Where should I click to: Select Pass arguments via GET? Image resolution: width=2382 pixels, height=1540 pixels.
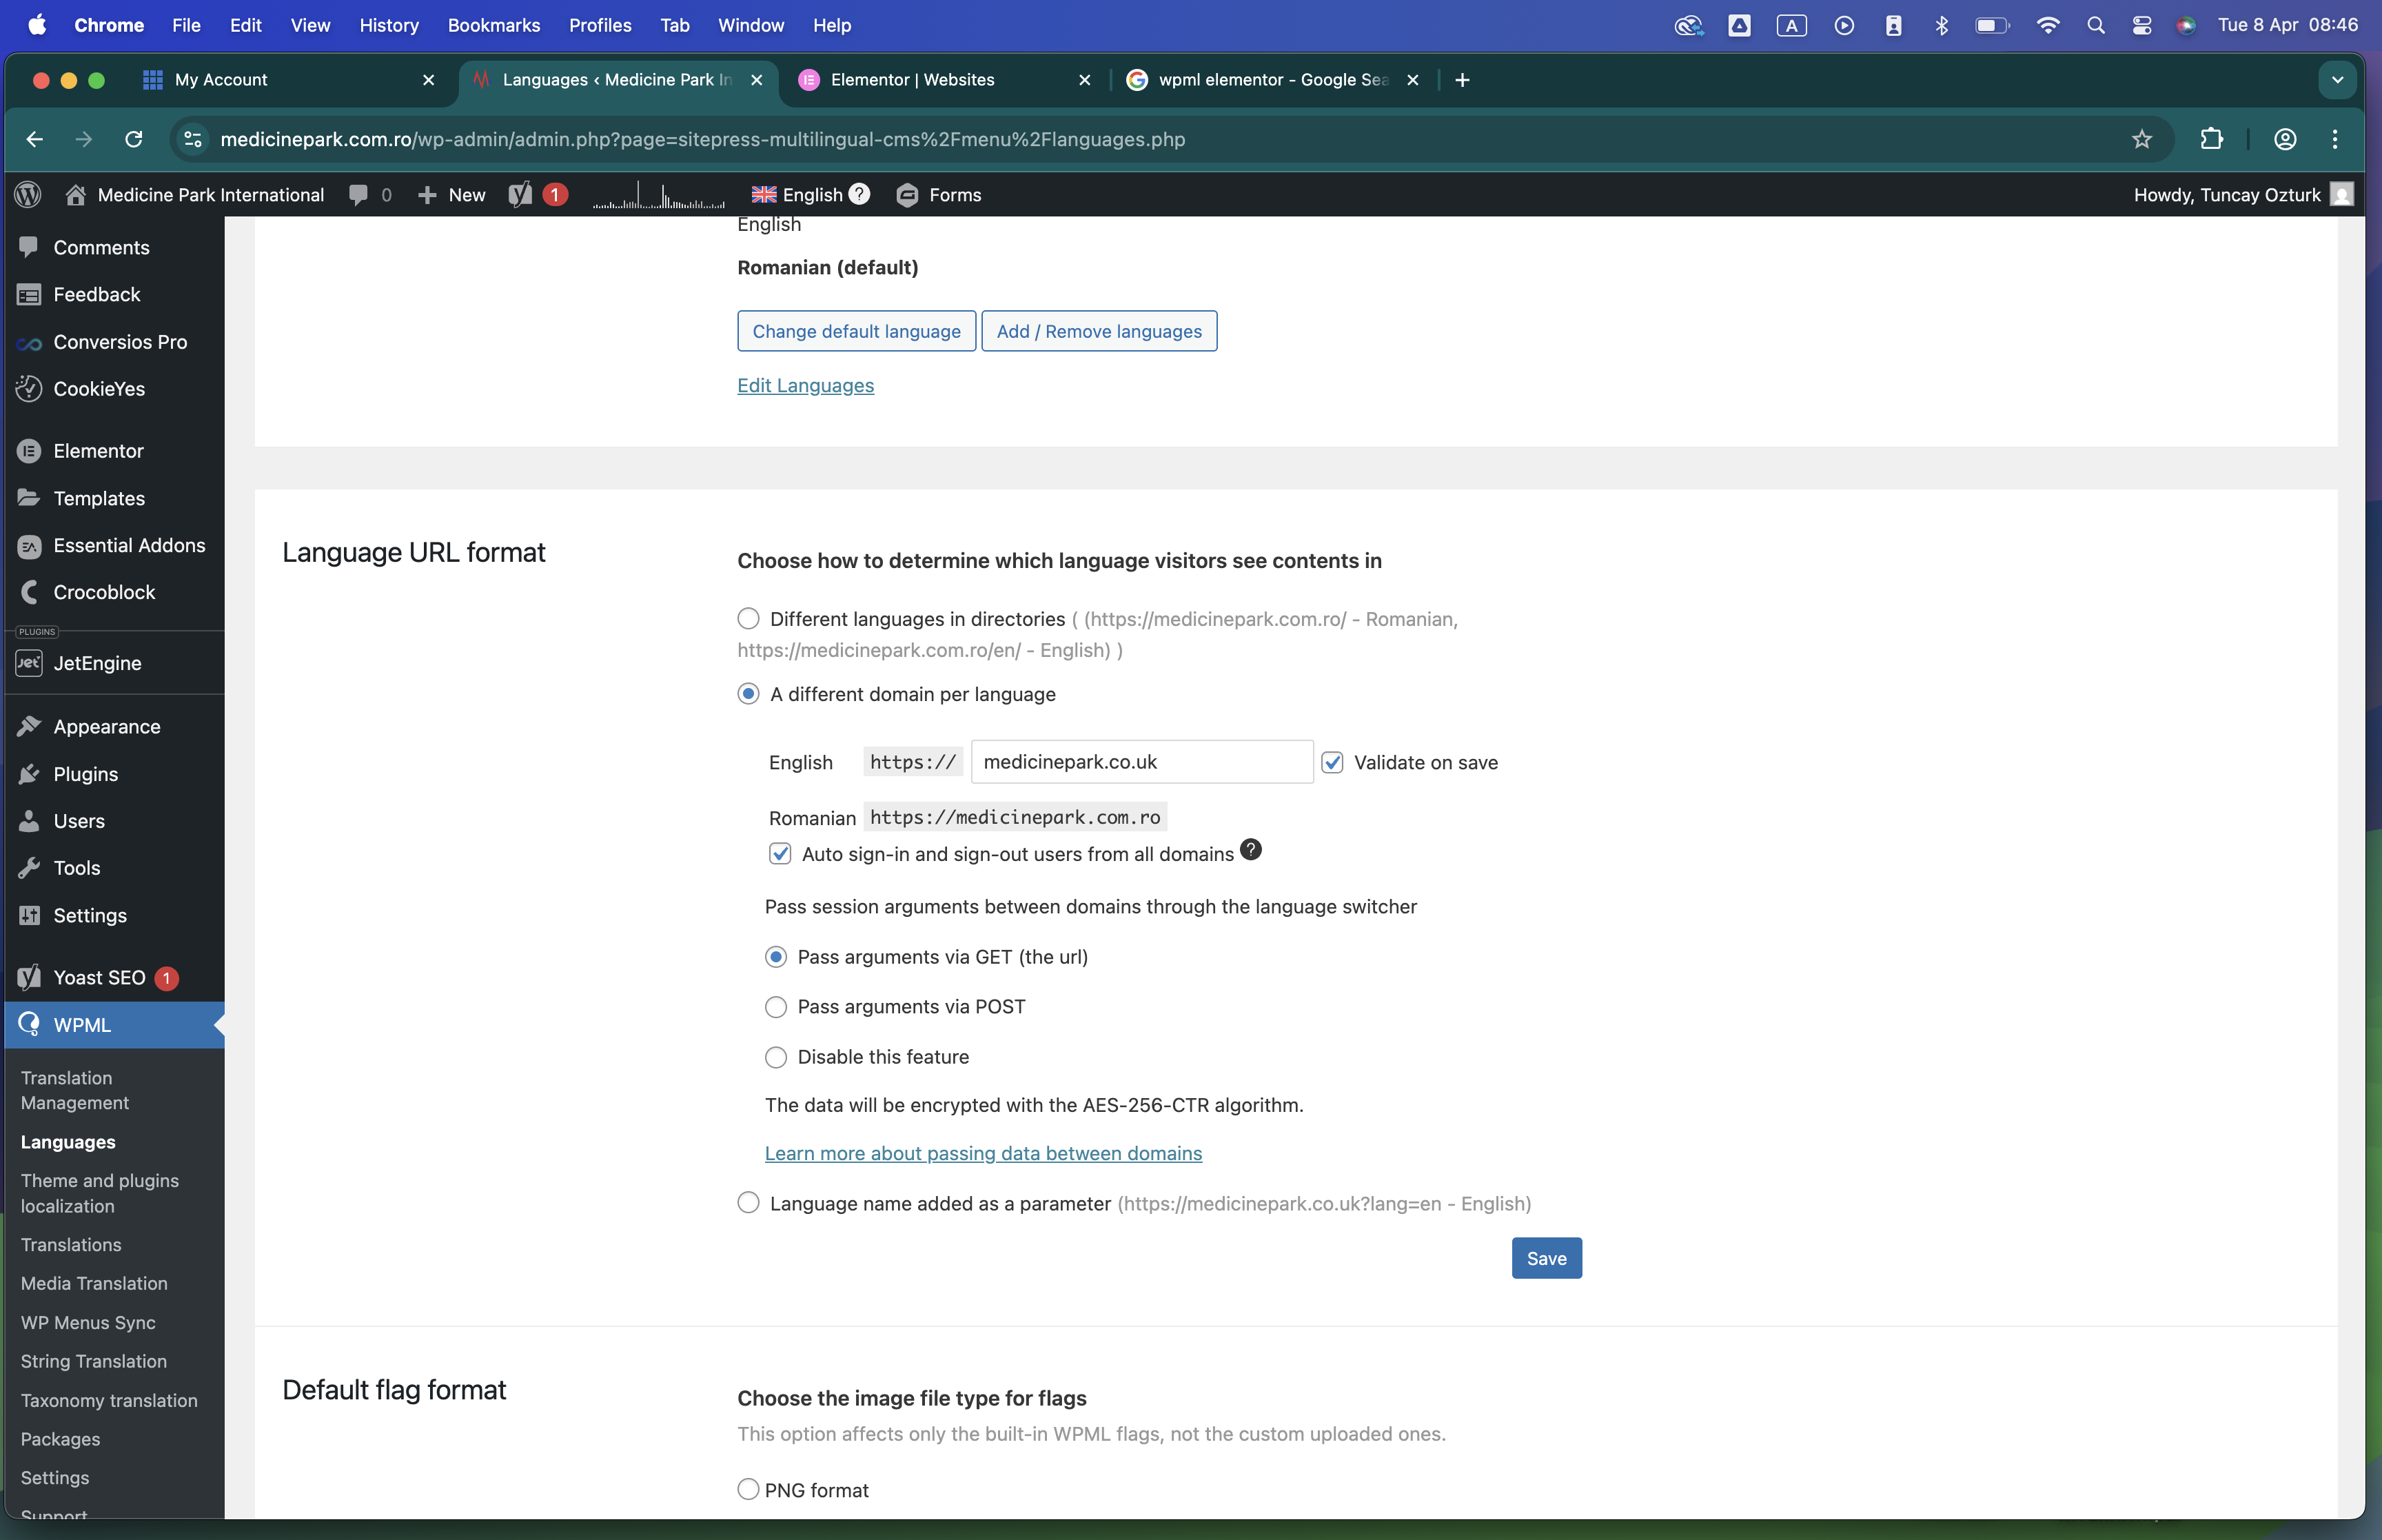coord(775,957)
